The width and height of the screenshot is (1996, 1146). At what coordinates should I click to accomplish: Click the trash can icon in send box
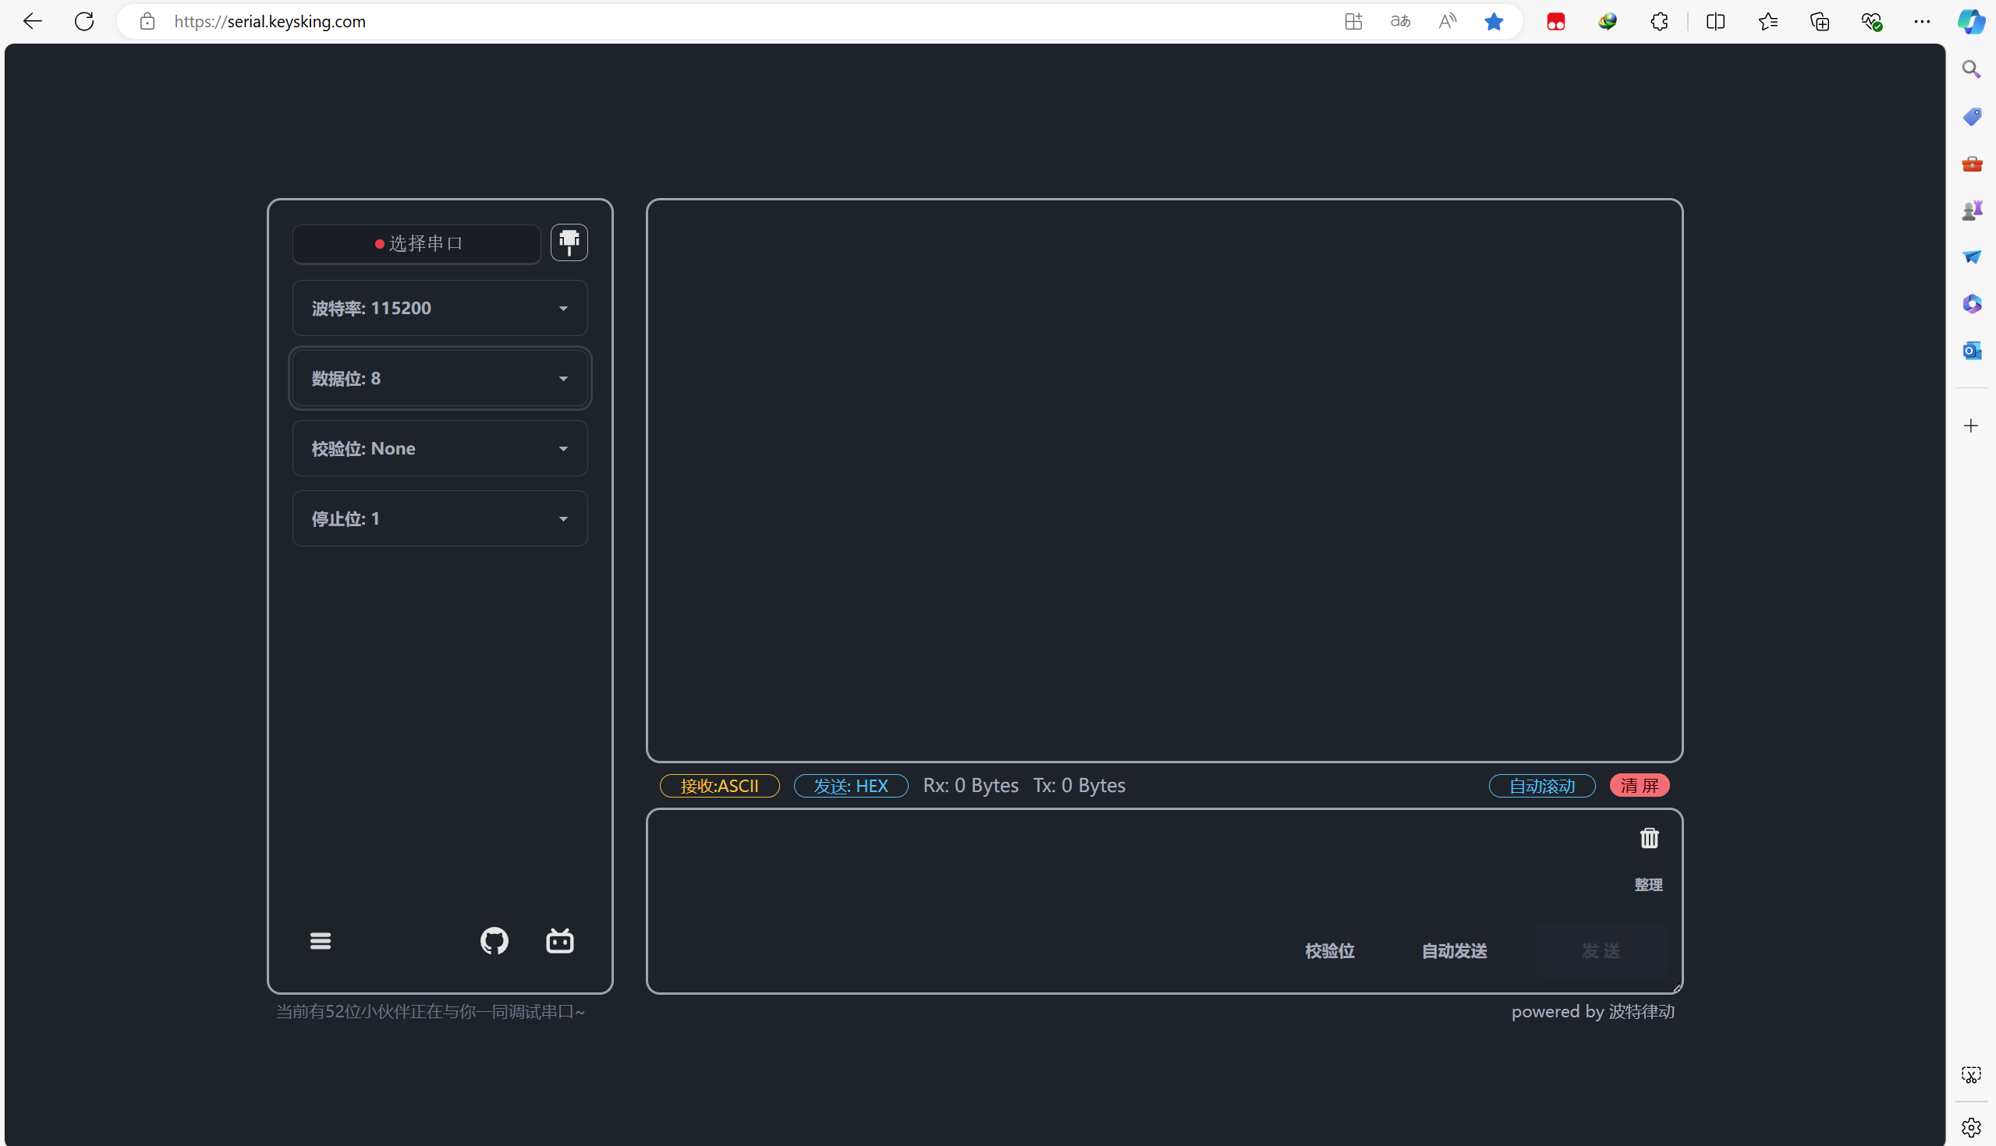1649,838
